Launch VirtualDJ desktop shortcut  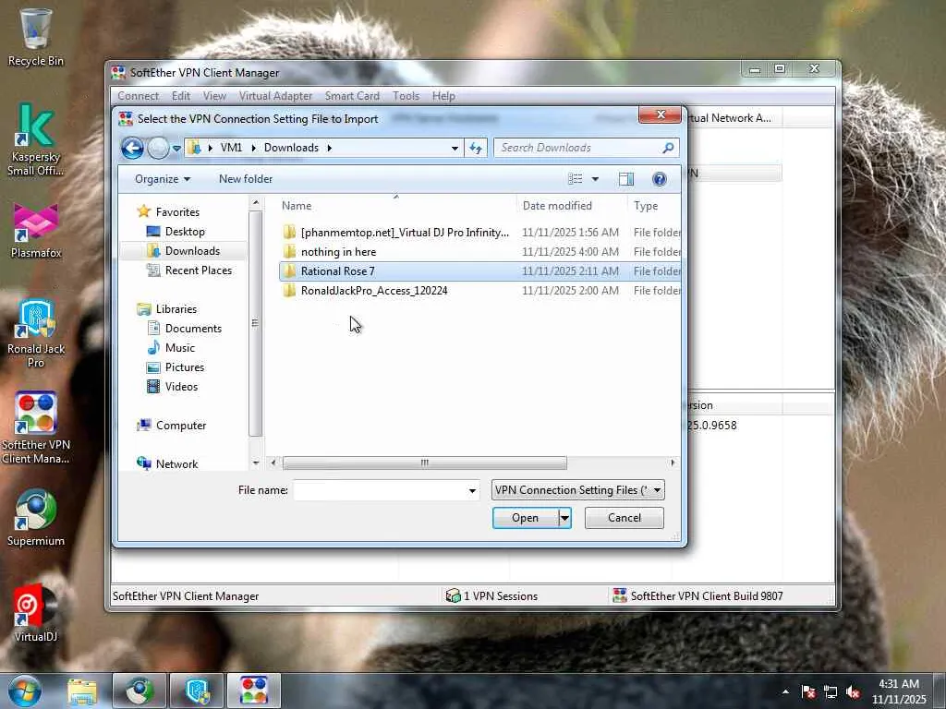36,613
